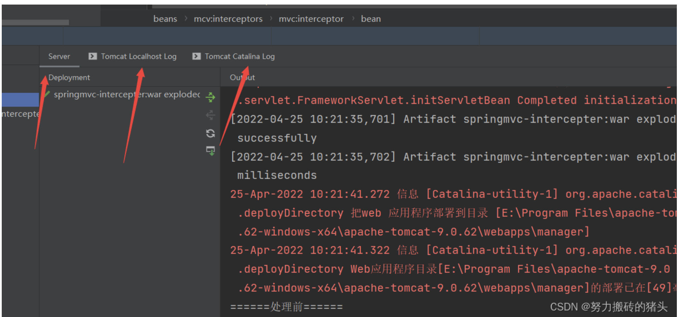This screenshot has width=680, height=317.
Task: Click log line timestamped 10:21:35,701
Action: 453,119
